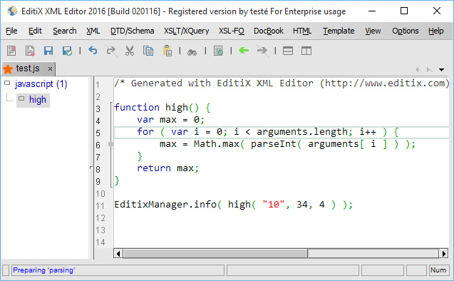Copy selection using the copy icon

point(148,51)
